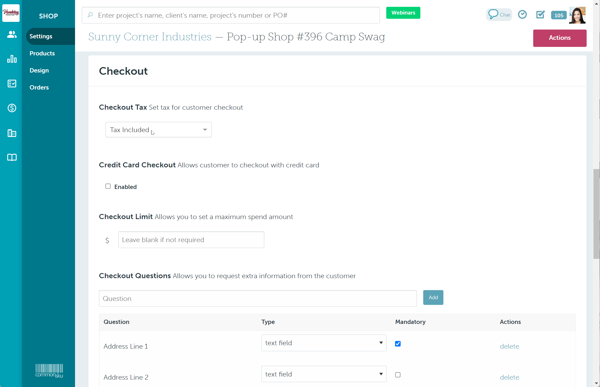Screen dimensions: 600x387
Task: Click the pencil note tasks icon
Action: [x=540, y=14]
